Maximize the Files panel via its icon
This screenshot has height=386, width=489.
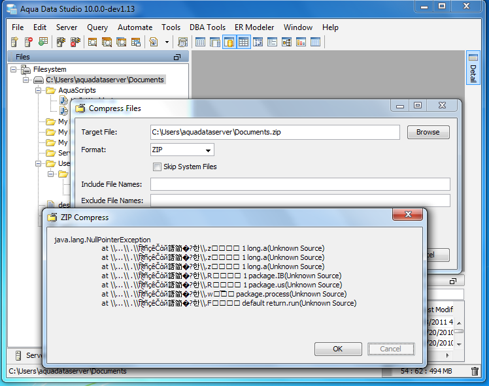click(x=177, y=57)
